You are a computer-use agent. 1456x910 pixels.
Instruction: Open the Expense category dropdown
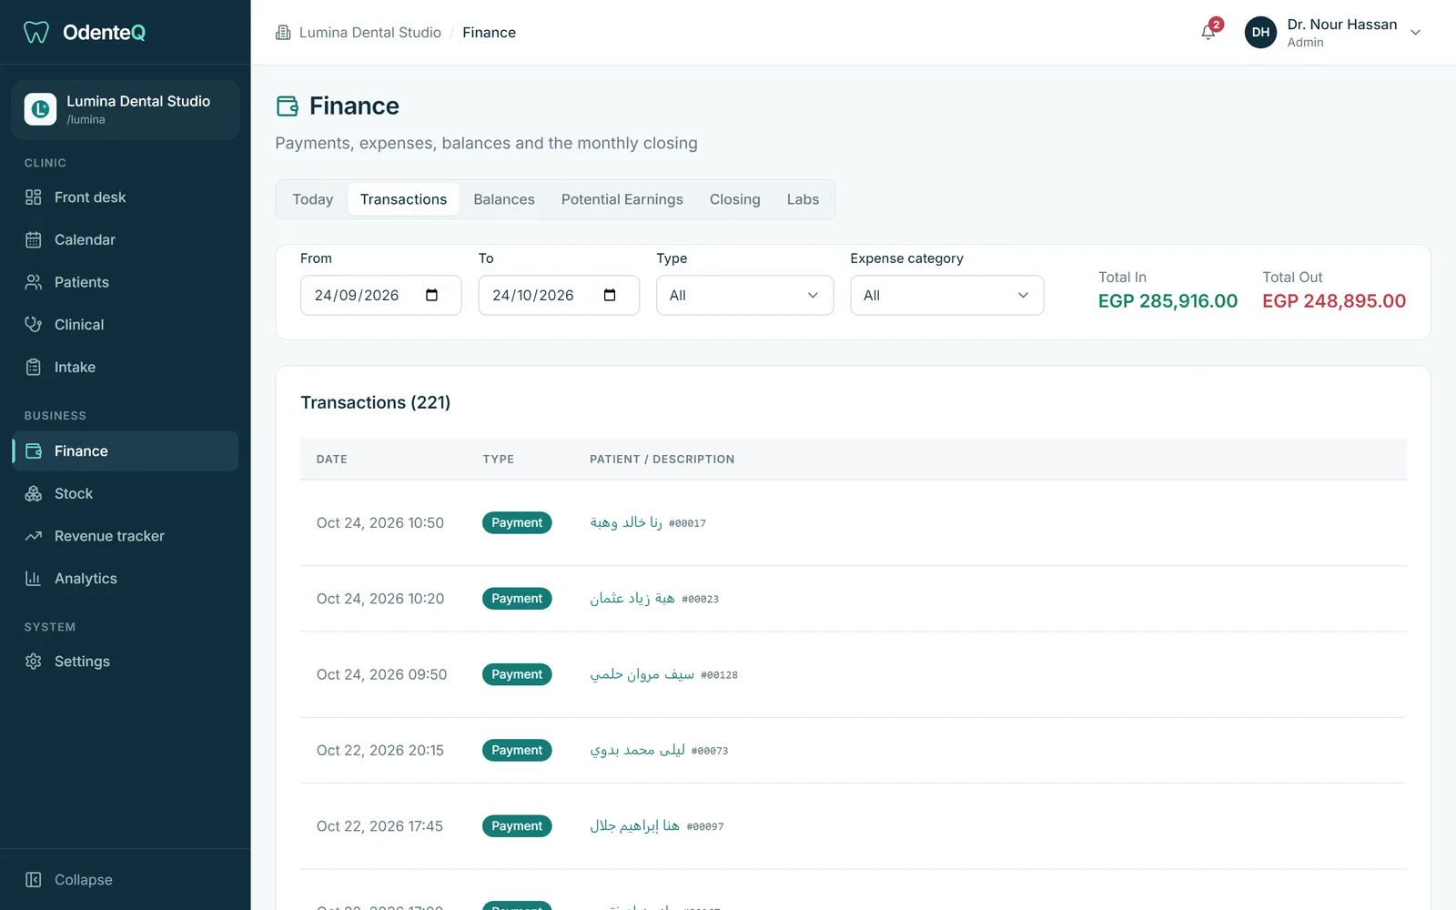tap(946, 296)
